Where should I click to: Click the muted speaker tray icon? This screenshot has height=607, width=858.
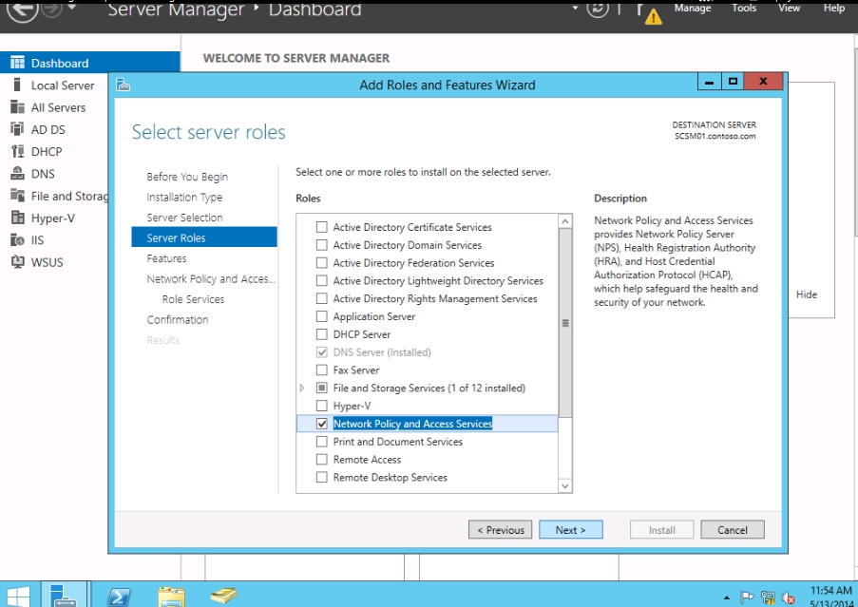click(x=789, y=598)
